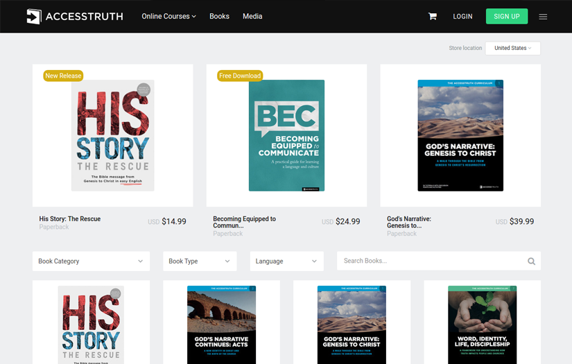Open the Books page
The width and height of the screenshot is (572, 364).
point(219,17)
